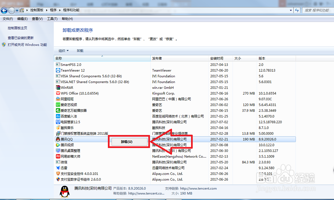This screenshot has height=200, width=334.
Task: Expand the arrow after 控制面板 breadcrumb
Action: pyautogui.click(x=47, y=10)
